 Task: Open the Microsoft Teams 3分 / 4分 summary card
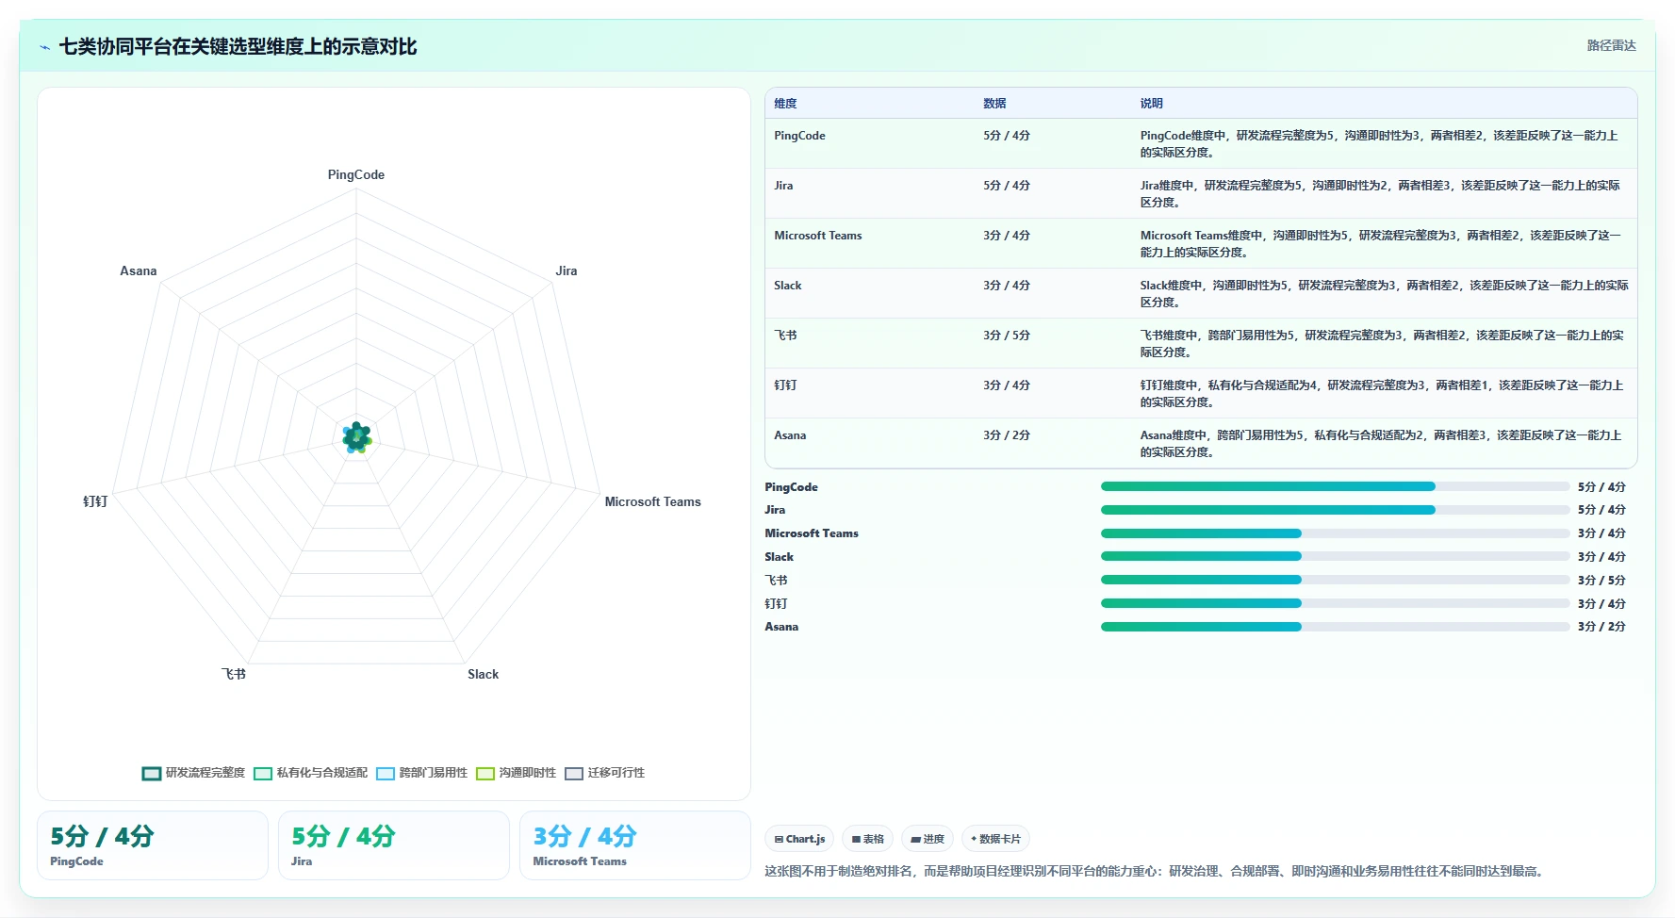coord(635,845)
